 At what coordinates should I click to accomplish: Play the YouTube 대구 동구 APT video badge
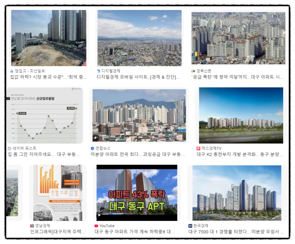coord(99,215)
